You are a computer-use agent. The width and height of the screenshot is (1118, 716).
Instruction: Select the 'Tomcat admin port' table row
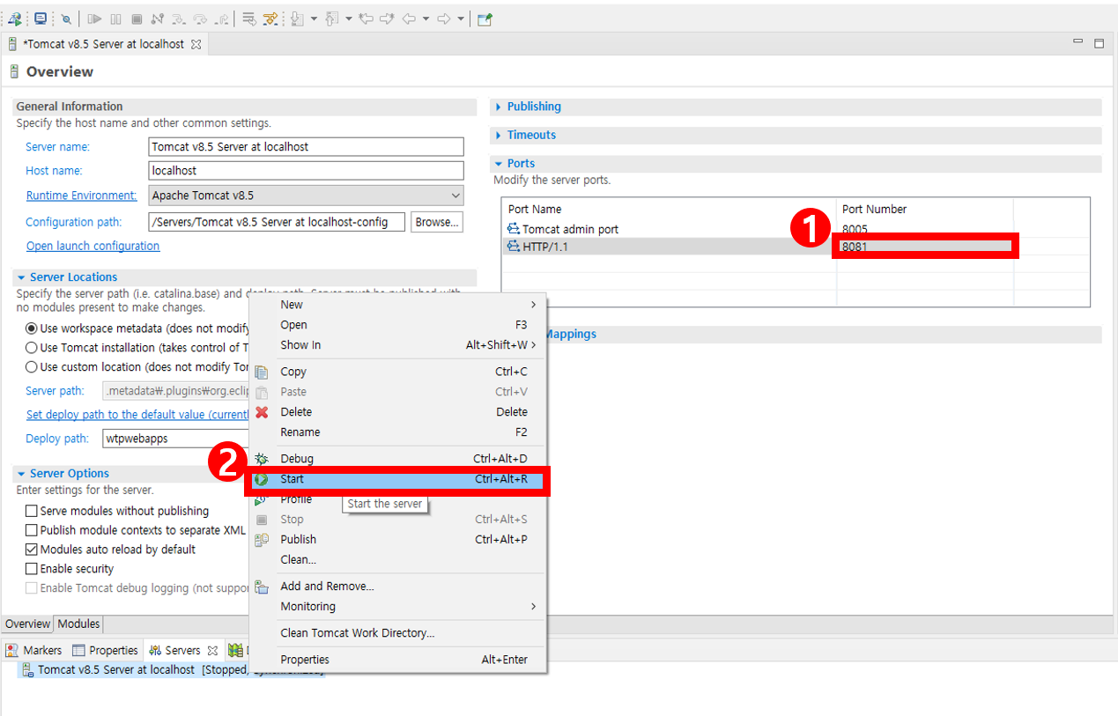pos(796,229)
